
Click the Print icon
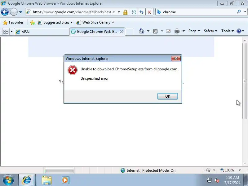(x=177, y=31)
